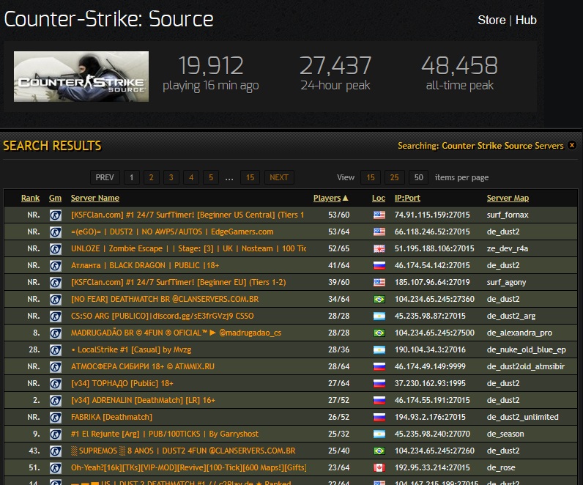Sort by Players column header
Screen dimensions: 583x485
tap(330, 199)
